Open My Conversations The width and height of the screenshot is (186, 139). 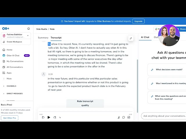(x=15, y=61)
